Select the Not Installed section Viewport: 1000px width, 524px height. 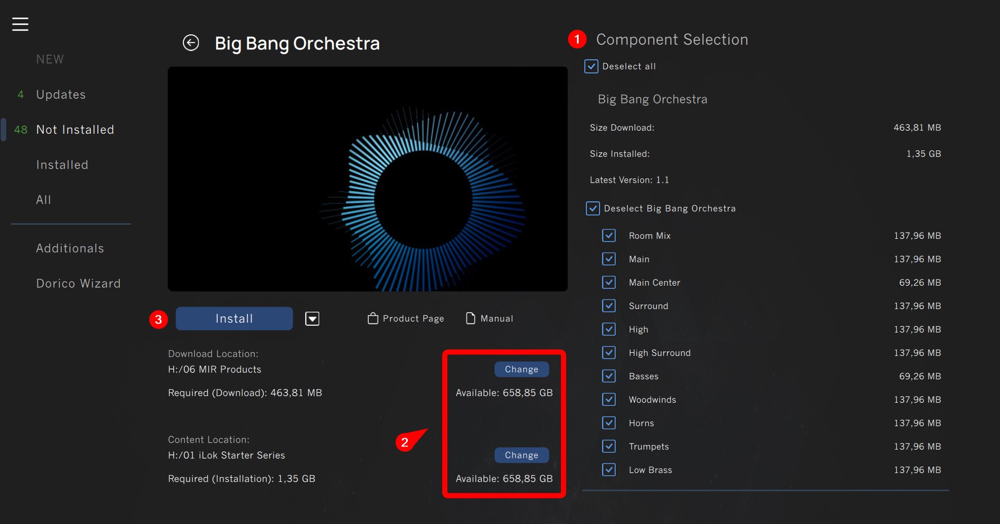(75, 130)
